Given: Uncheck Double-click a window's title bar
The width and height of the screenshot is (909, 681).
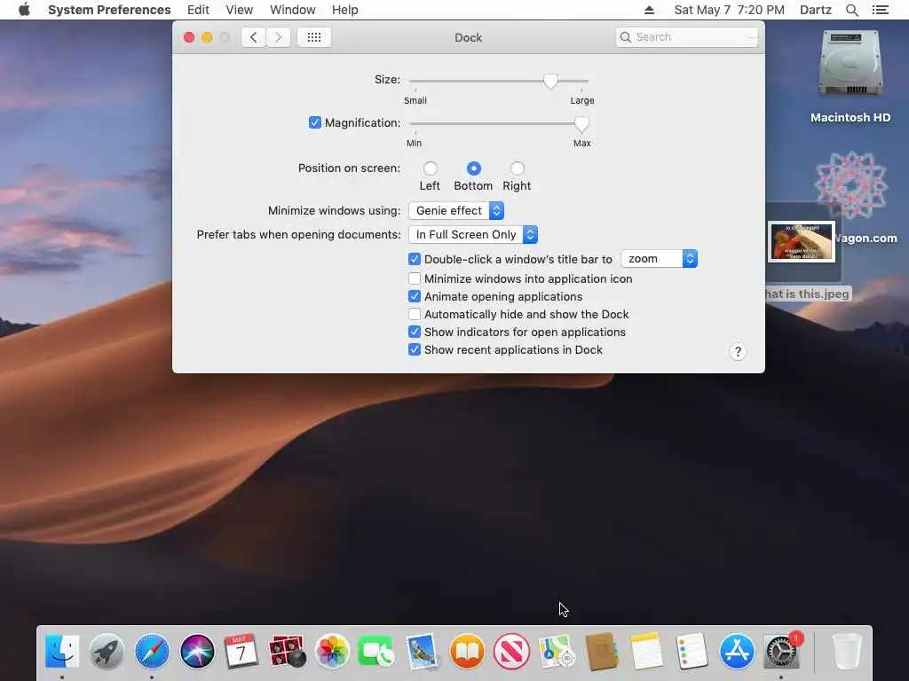Looking at the screenshot, I should point(415,259).
